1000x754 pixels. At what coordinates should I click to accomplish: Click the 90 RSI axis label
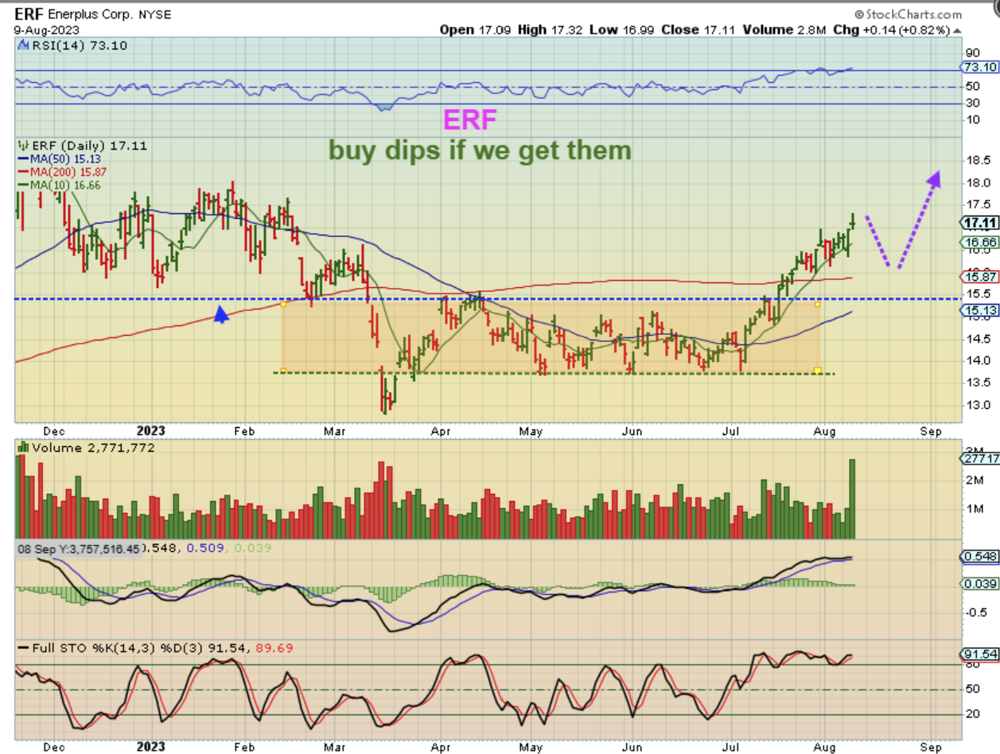tap(972, 53)
